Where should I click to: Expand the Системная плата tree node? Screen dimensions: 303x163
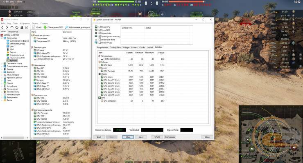(2, 63)
